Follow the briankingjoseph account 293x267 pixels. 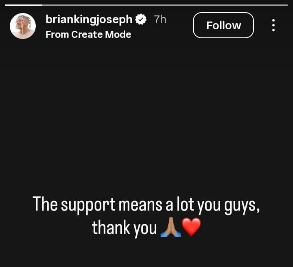pos(223,25)
